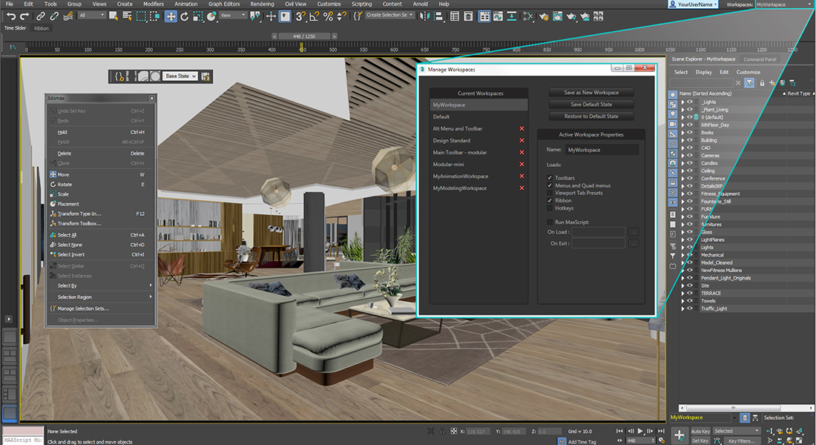
Task: Uncheck the Ribbon load option
Action: [x=550, y=200]
